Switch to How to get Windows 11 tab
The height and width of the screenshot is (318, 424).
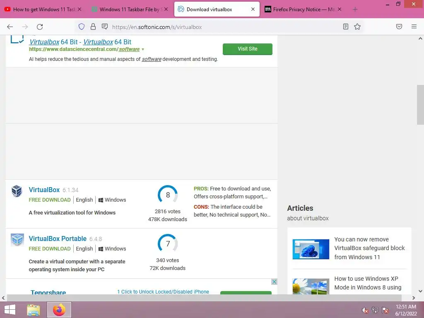click(x=43, y=10)
